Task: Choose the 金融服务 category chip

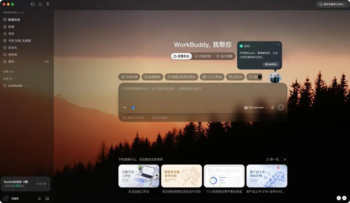Action: tap(152, 77)
